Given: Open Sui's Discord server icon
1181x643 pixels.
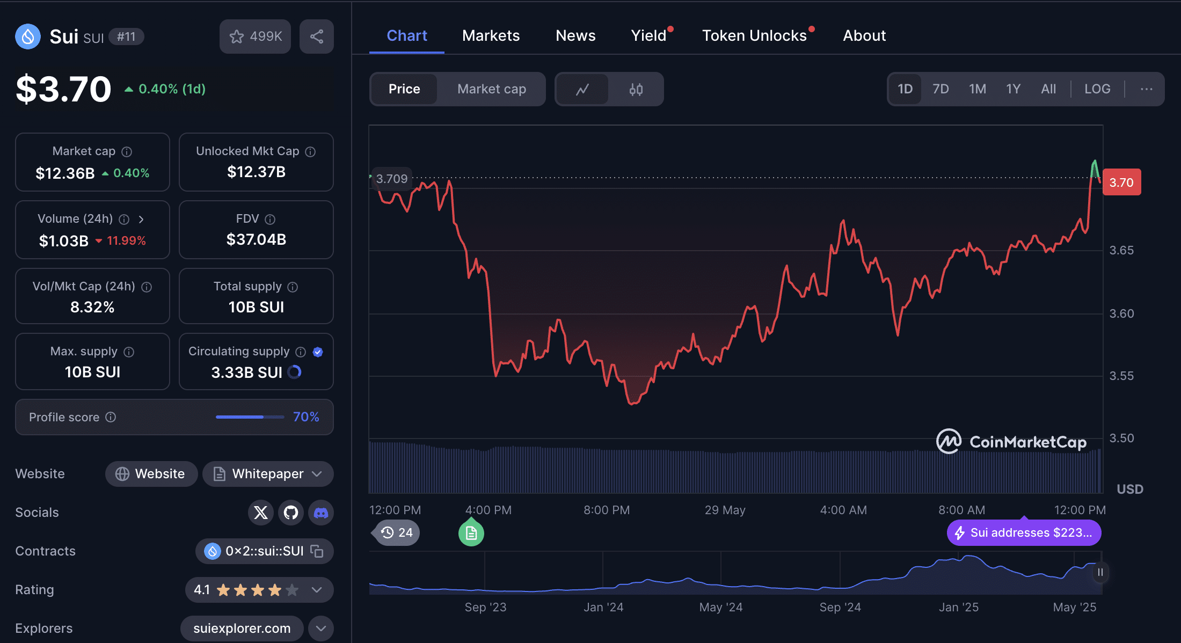Looking at the screenshot, I should click(321, 513).
